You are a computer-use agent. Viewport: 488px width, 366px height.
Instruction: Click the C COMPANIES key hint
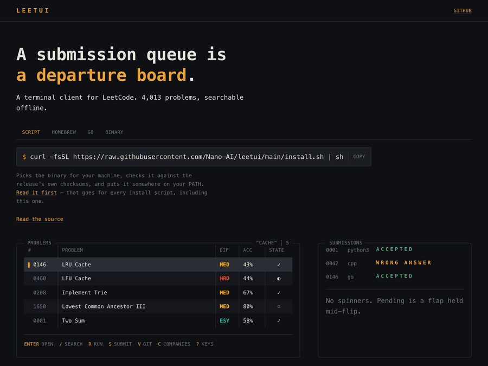[174, 344]
